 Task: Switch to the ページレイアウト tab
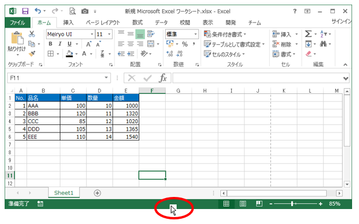click(103, 22)
